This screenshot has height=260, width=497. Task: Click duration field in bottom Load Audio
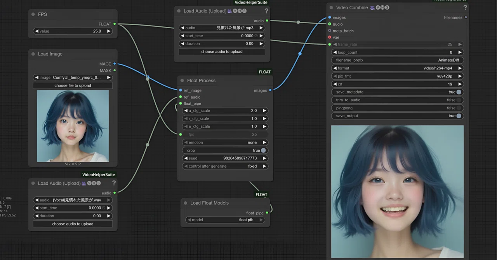(73, 216)
